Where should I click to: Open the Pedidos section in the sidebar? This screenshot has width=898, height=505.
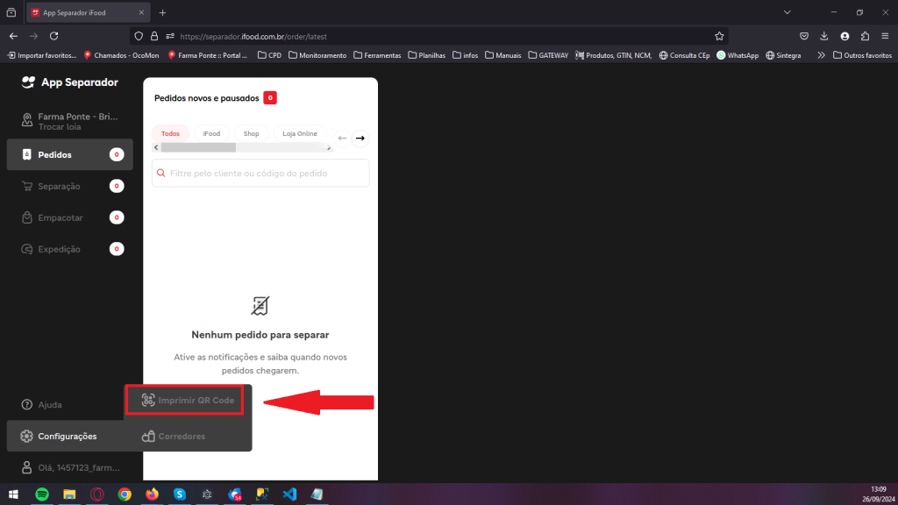click(x=70, y=154)
